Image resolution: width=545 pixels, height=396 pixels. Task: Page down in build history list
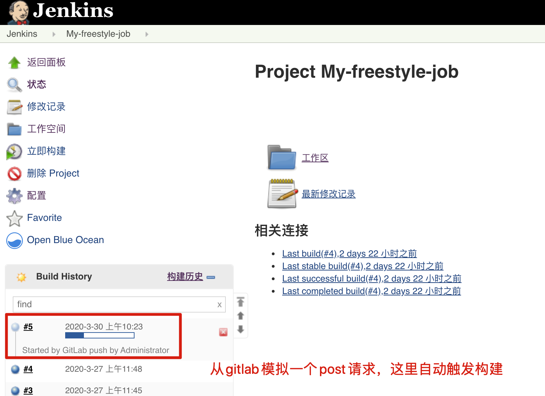(241, 329)
